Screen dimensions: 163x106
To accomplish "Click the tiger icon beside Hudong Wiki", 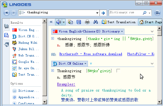I will tap(14, 43).
